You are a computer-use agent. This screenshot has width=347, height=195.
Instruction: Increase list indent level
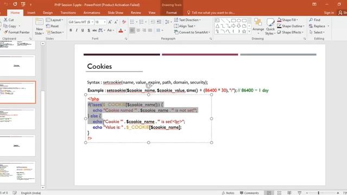point(159,22)
